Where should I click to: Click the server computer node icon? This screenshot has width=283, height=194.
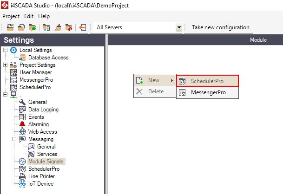click(x=13, y=95)
